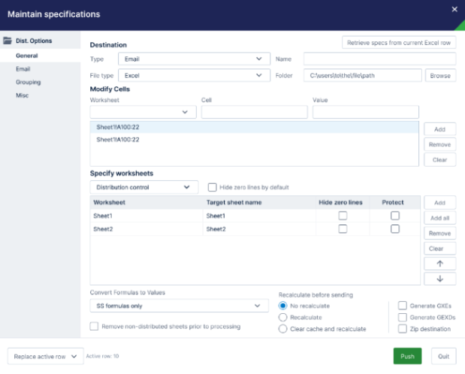This screenshot has height=374, width=465.
Task: Select the Recalculate radio option
Action: 282,317
